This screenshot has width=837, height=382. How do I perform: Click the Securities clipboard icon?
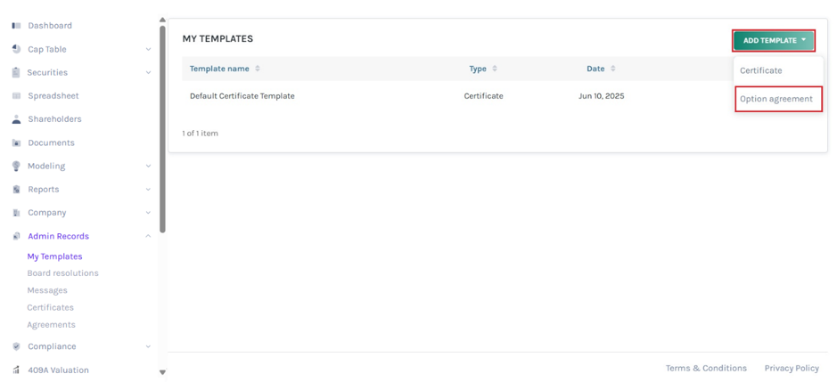tap(16, 72)
